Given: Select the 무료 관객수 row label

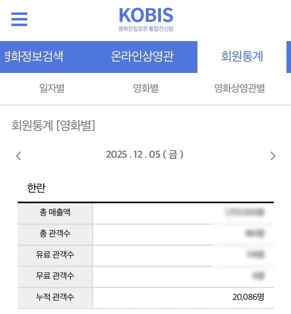Looking at the screenshot, I should (x=55, y=276).
